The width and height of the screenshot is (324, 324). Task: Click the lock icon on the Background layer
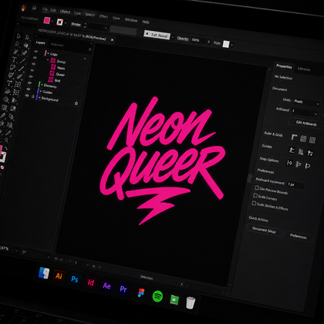76,103
